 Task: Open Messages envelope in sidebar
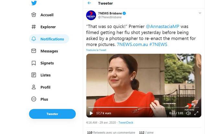point(49,51)
